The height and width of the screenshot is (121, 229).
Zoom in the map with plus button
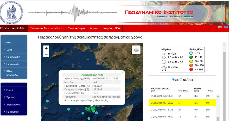click(46, 48)
